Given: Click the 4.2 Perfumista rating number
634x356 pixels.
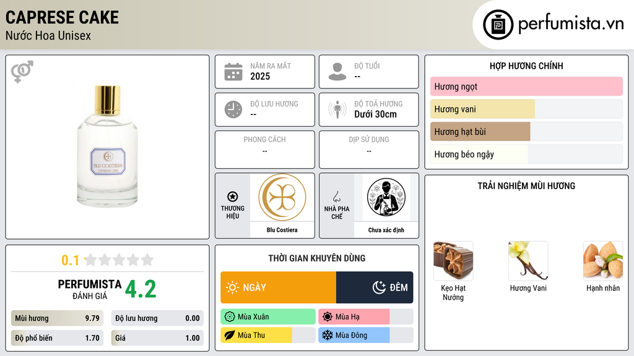Looking at the screenshot, I should tap(141, 289).
